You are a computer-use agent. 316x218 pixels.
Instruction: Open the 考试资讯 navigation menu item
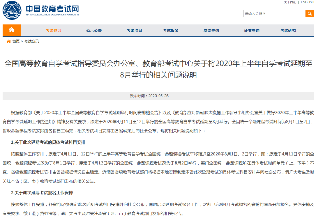pyautogui.click(x=53, y=31)
